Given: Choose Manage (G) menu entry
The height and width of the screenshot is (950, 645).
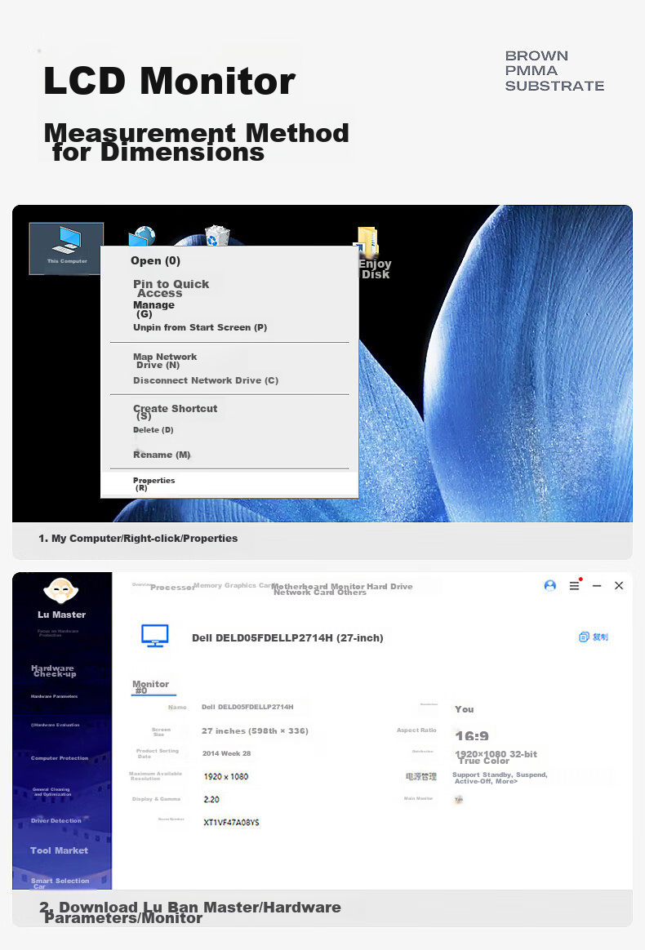Looking at the screenshot, I should pos(153,309).
